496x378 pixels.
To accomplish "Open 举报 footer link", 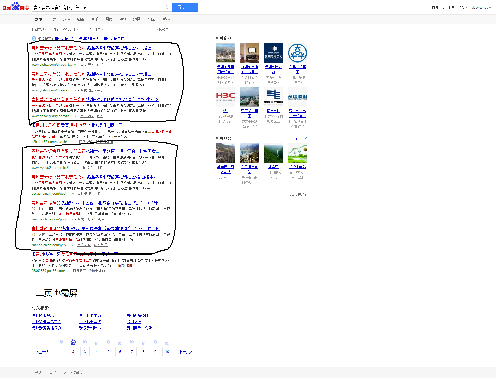I will click(53, 373).
